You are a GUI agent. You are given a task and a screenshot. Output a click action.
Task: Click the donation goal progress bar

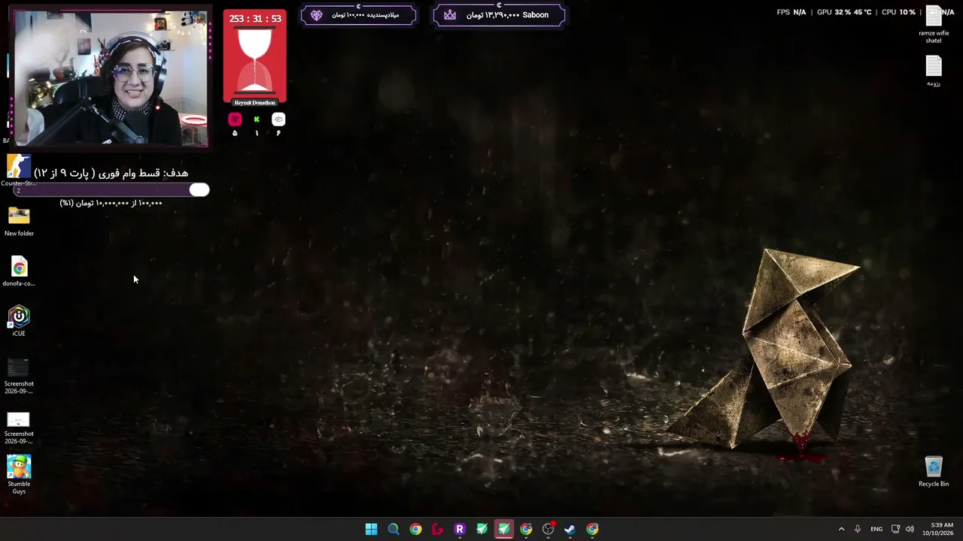pyautogui.click(x=113, y=190)
